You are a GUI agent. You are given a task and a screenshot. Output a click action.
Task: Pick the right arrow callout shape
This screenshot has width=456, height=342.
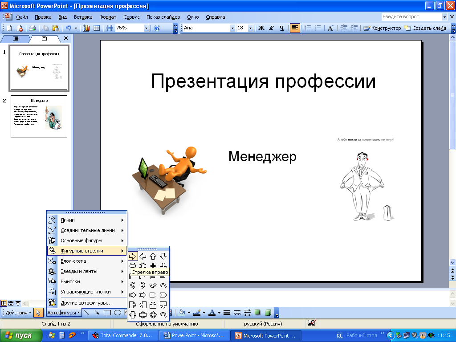133,305
